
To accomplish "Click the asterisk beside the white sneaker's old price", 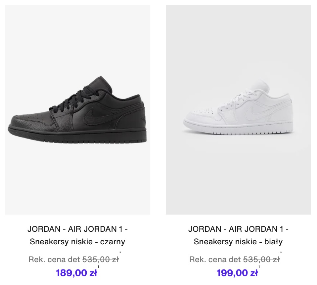I will click(281, 253).
